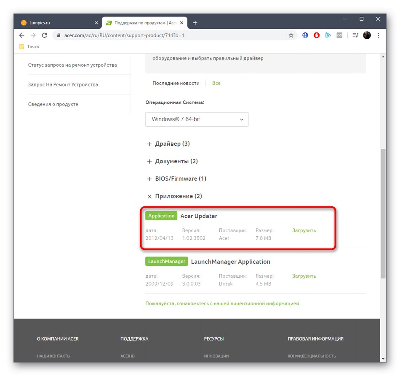The height and width of the screenshot is (376, 400).
Task: Click the scrollbar up arrow
Action: [383, 57]
